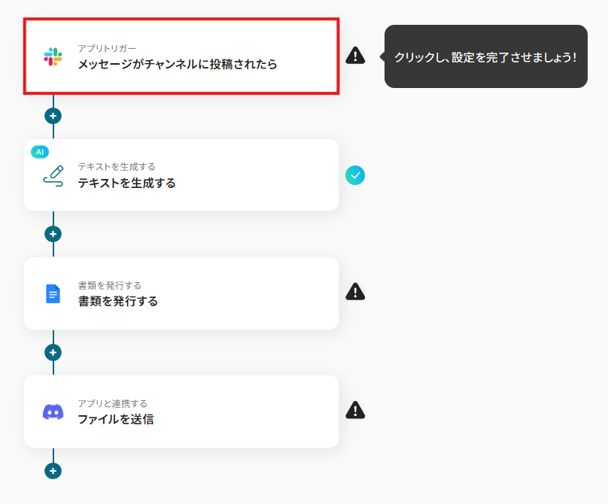The width and height of the screenshot is (608, 504).
Task: Click the green checkmark beside 'テキストを生成する'
Action: 355,175
